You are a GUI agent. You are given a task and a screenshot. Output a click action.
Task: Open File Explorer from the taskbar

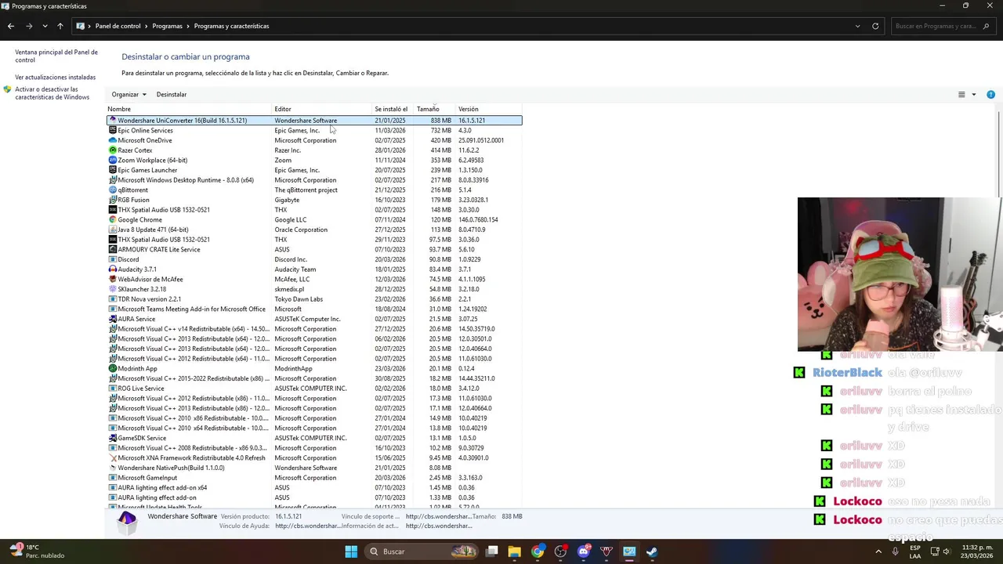click(514, 551)
